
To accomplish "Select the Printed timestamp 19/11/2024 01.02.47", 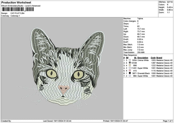I will click(119, 121).
